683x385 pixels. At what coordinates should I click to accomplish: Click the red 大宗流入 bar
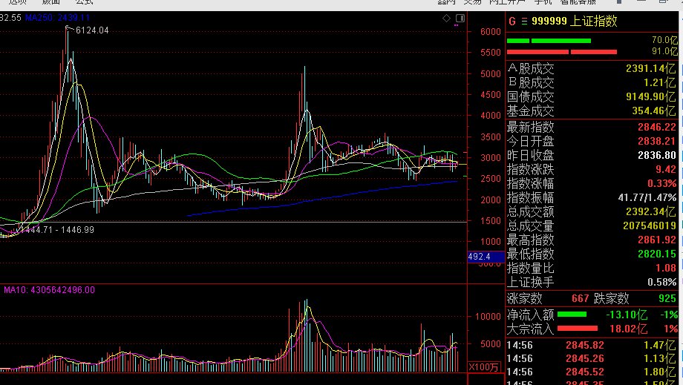(x=577, y=328)
